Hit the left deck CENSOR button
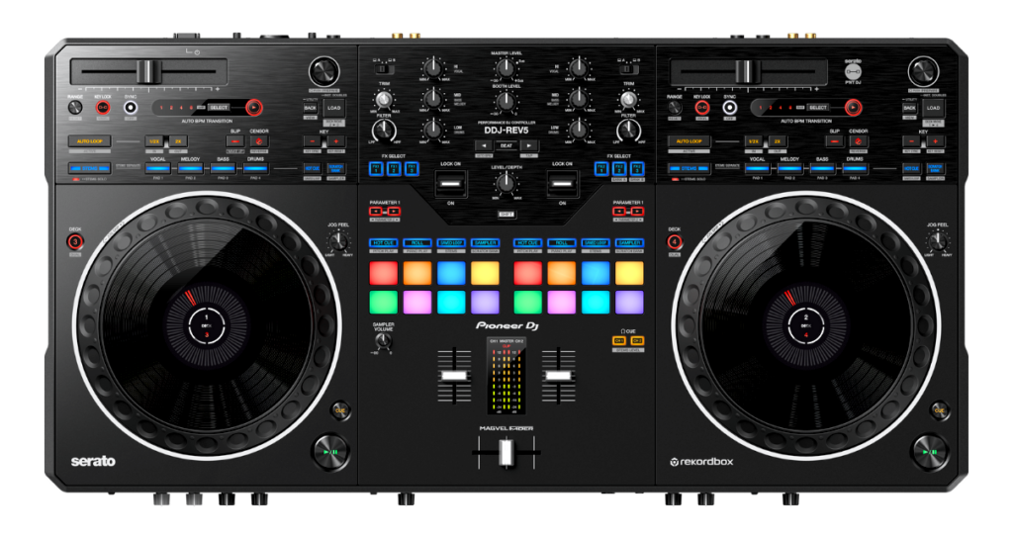 tap(259, 140)
